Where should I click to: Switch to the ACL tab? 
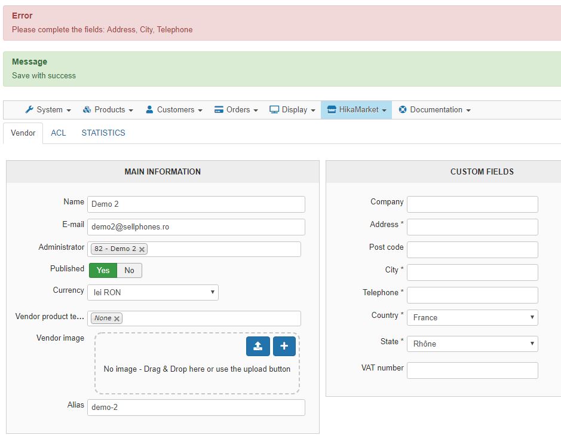[59, 133]
